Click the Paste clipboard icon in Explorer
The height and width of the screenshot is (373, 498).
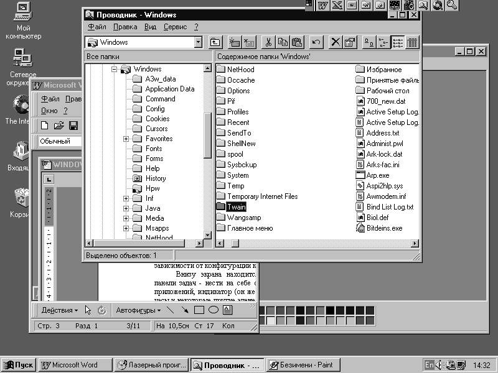297,42
